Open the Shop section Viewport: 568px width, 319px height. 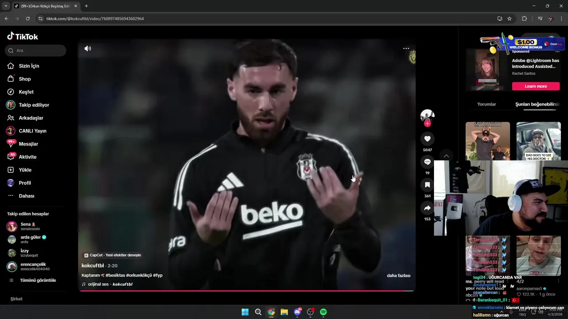[x=24, y=79]
